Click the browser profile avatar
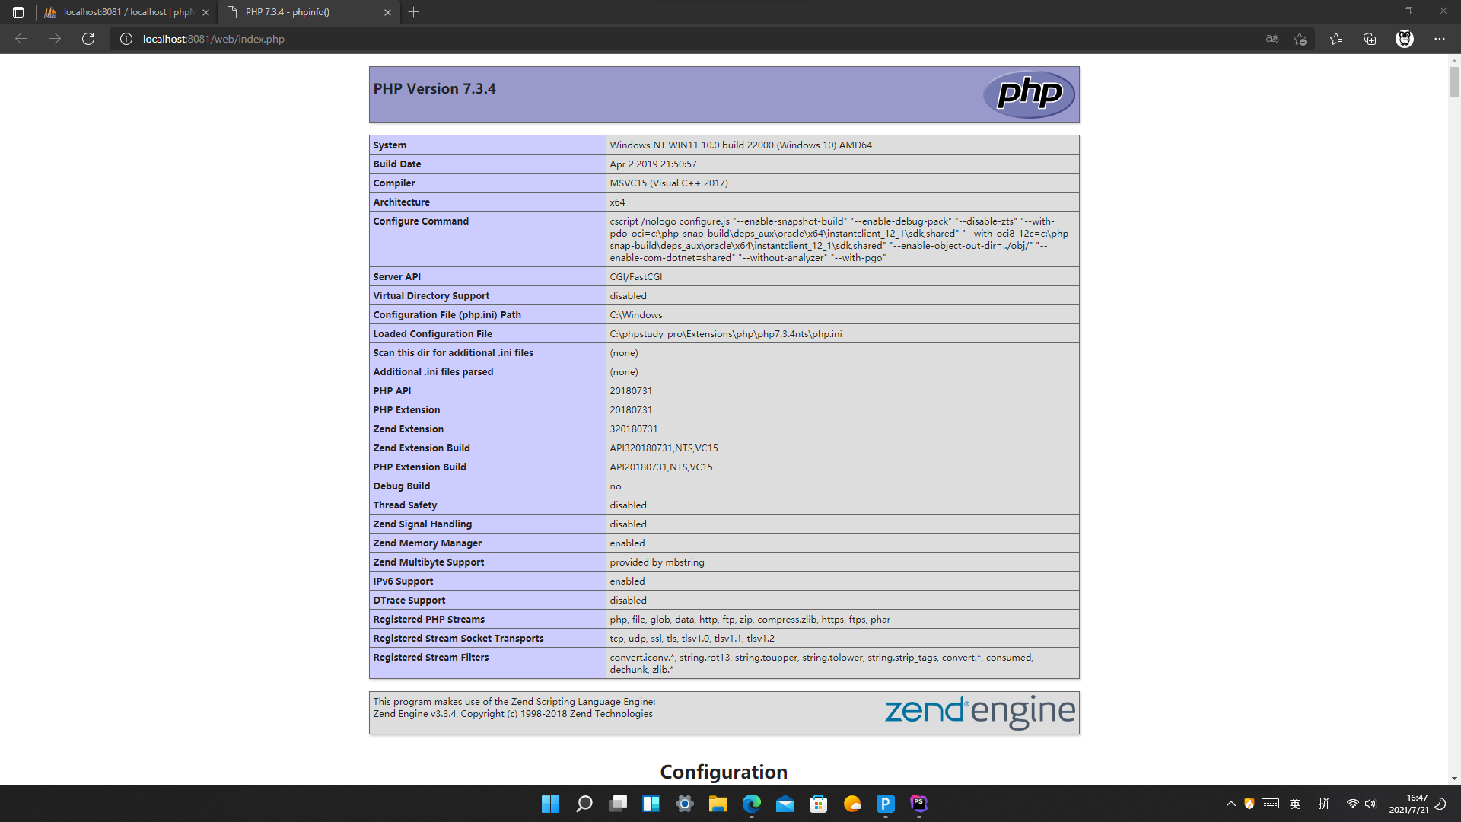Screen dimensions: 1461x822 pyautogui.click(x=1404, y=39)
